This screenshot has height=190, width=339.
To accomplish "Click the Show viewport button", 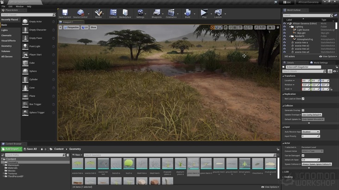I will 94,28.
